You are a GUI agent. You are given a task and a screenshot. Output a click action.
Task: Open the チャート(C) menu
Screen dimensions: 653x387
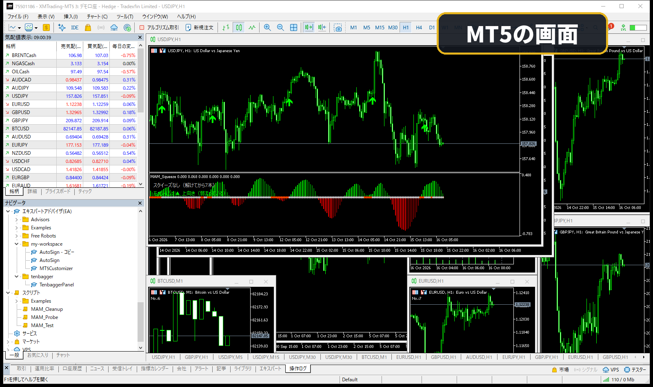coord(97,17)
